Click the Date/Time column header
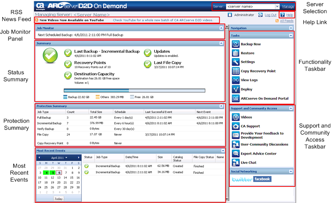Image resolution: width=333 pixels, height=203 pixels. [x=132, y=156]
